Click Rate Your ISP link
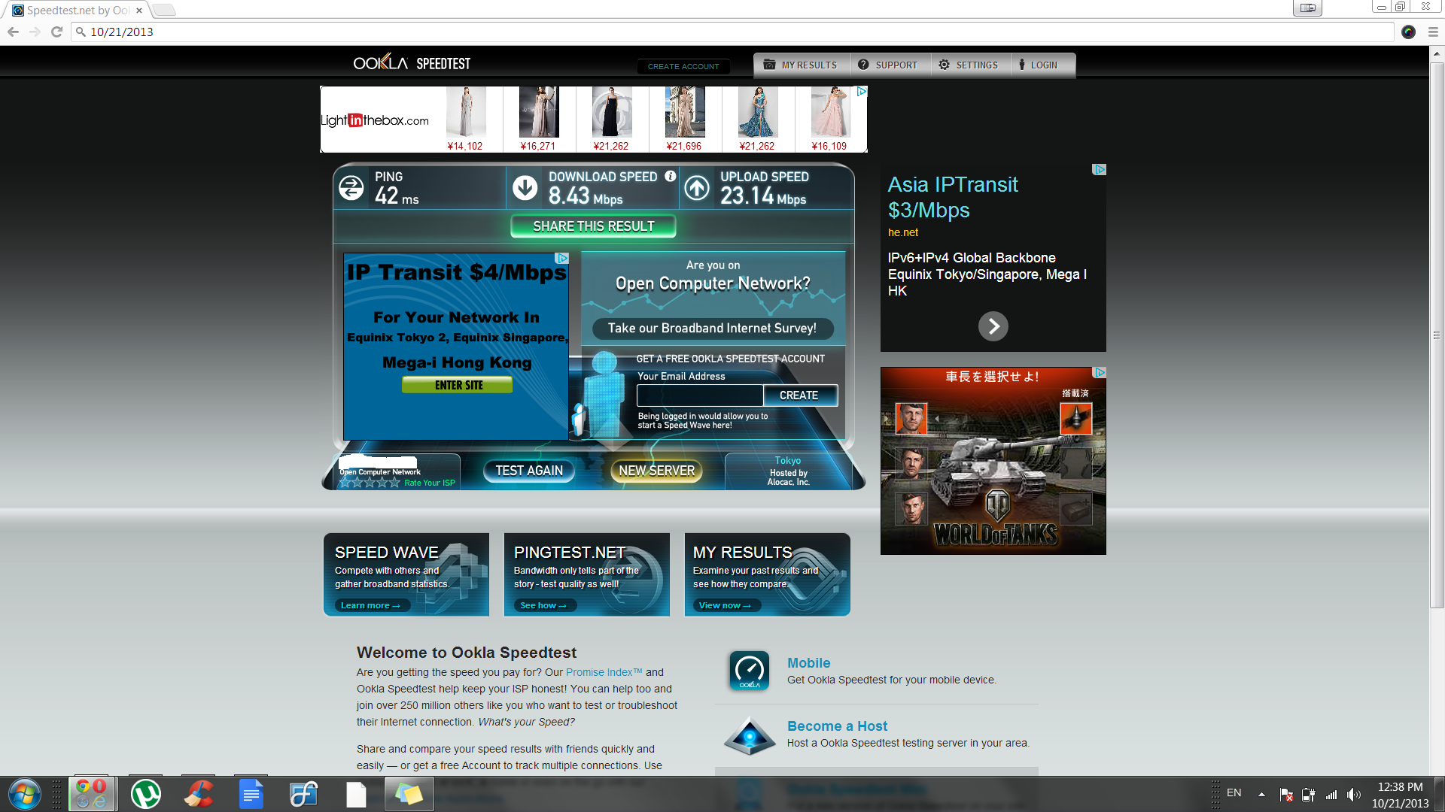The height and width of the screenshot is (812, 1445). pos(429,483)
